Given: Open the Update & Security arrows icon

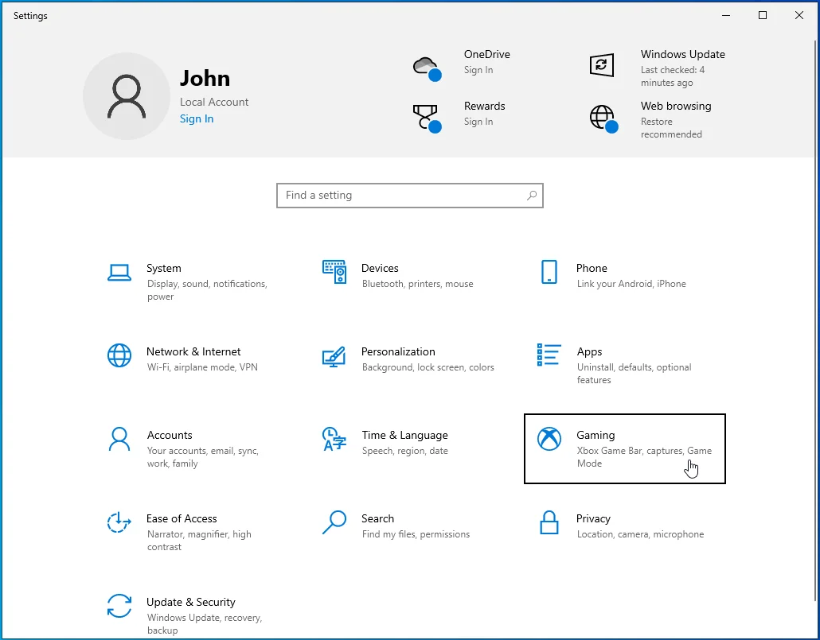Looking at the screenshot, I should (x=119, y=606).
